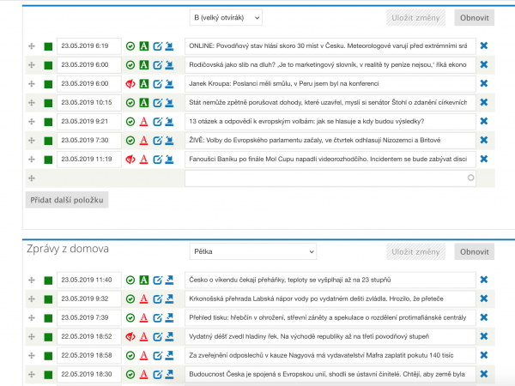Click date field 23.05.2019 11:40
The image size is (515, 386).
[89, 280]
